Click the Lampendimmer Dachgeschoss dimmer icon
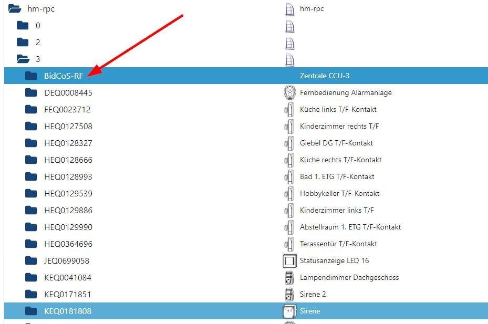Image resolution: width=488 pixels, height=324 pixels. (x=289, y=277)
